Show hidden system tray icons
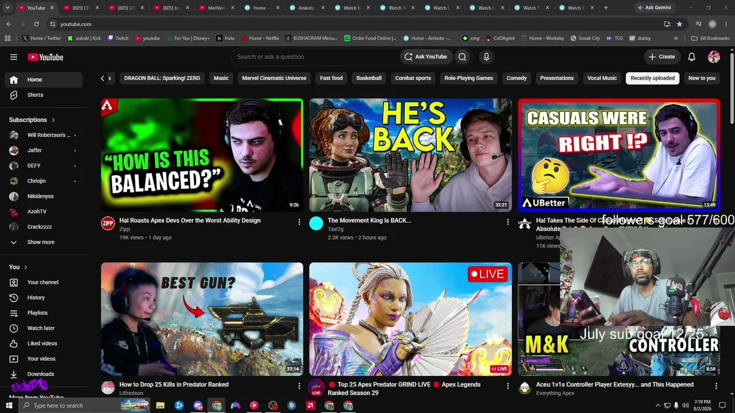The width and height of the screenshot is (735, 413). click(x=657, y=406)
